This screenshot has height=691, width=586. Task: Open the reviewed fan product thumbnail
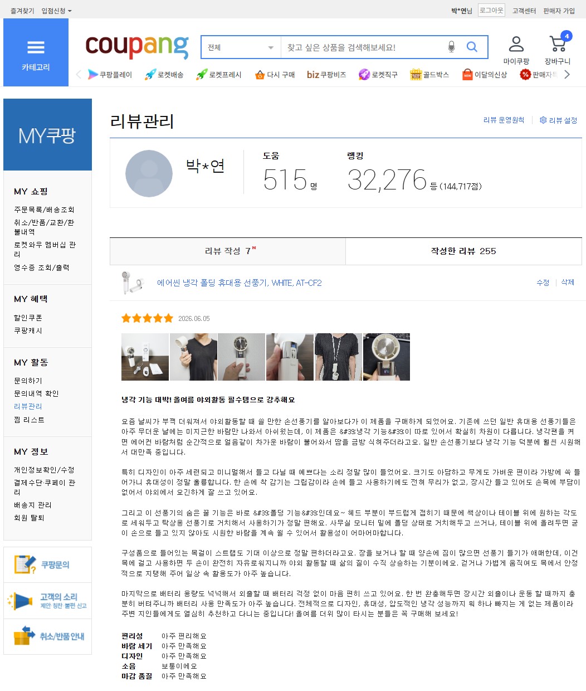133,283
